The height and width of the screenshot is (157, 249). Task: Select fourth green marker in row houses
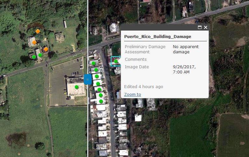coord(98,84)
